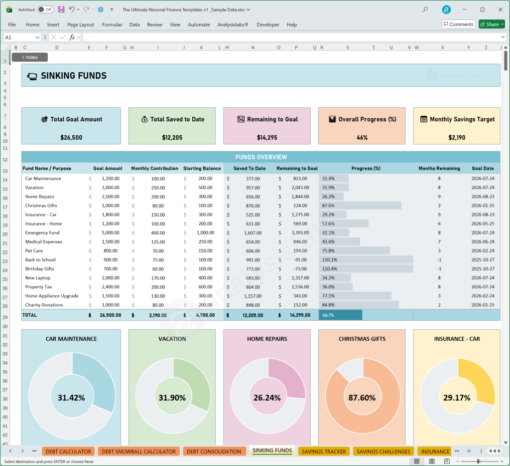
Task: Click the Index navigation button
Action: tap(29, 57)
